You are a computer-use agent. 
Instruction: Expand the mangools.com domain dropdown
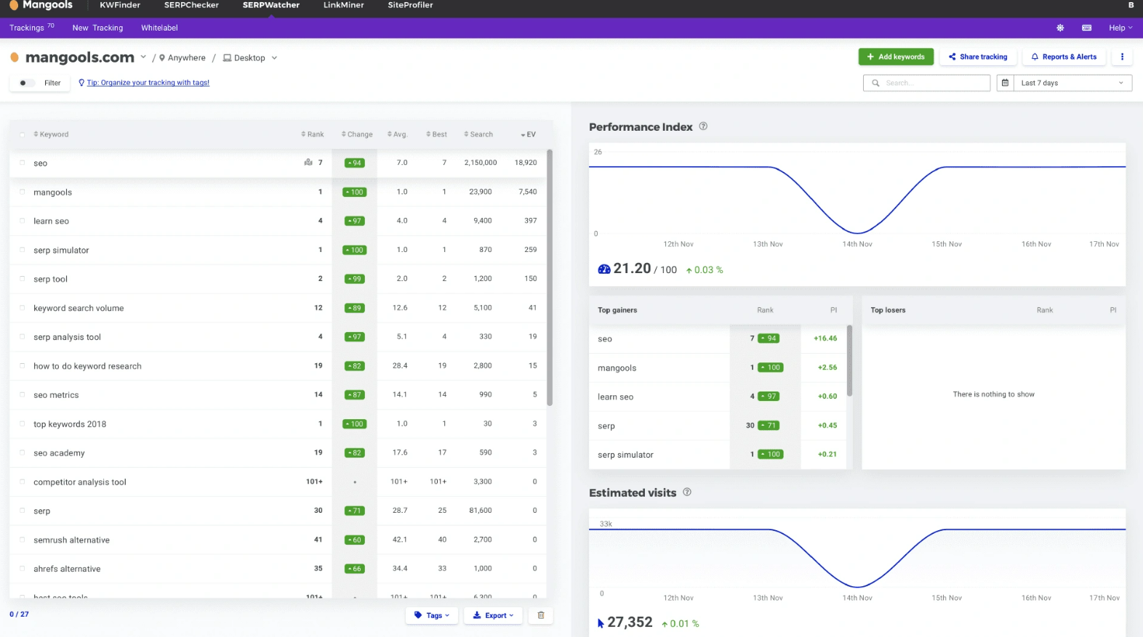[143, 57]
